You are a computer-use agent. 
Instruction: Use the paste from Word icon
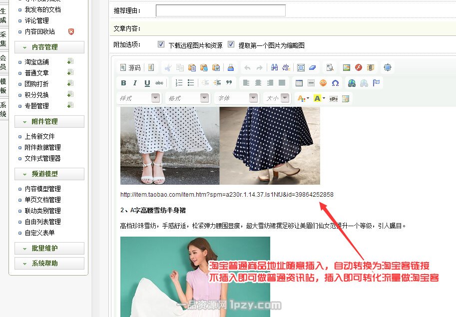click(x=216, y=68)
